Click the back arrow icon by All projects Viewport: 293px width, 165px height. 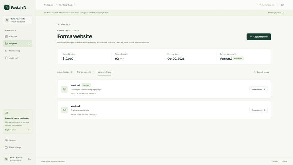click(x=59, y=24)
